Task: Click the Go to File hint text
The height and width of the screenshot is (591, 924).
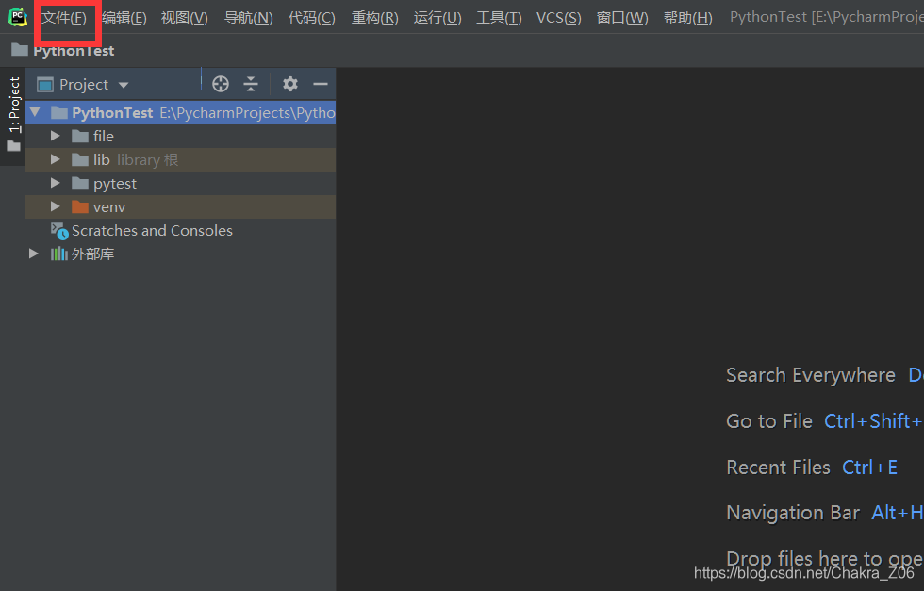Action: [x=769, y=421]
